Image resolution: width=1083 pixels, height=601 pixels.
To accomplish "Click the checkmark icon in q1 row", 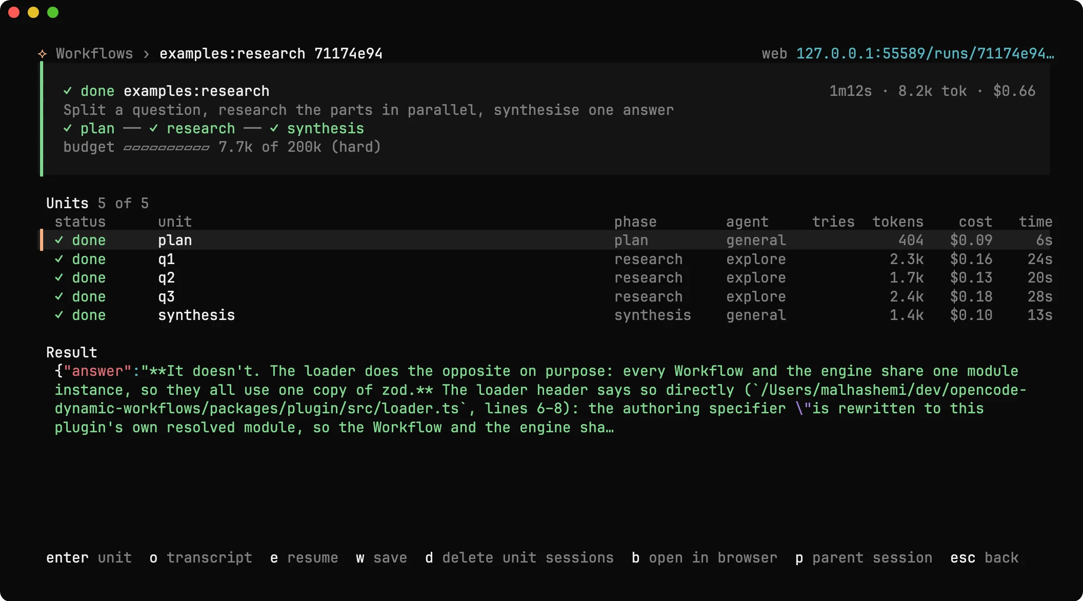I will point(59,259).
